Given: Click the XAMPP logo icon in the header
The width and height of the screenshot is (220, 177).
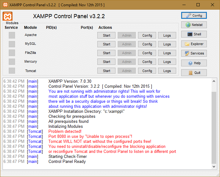Looking at the screenshot, I should coord(8,16).
